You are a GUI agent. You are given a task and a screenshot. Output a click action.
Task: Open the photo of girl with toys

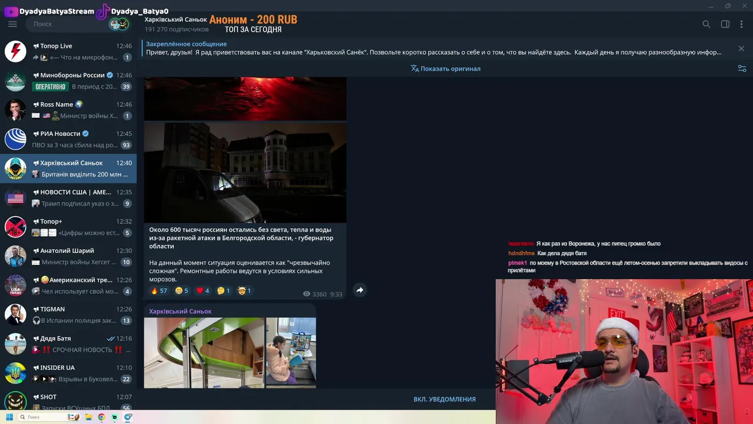click(x=291, y=353)
